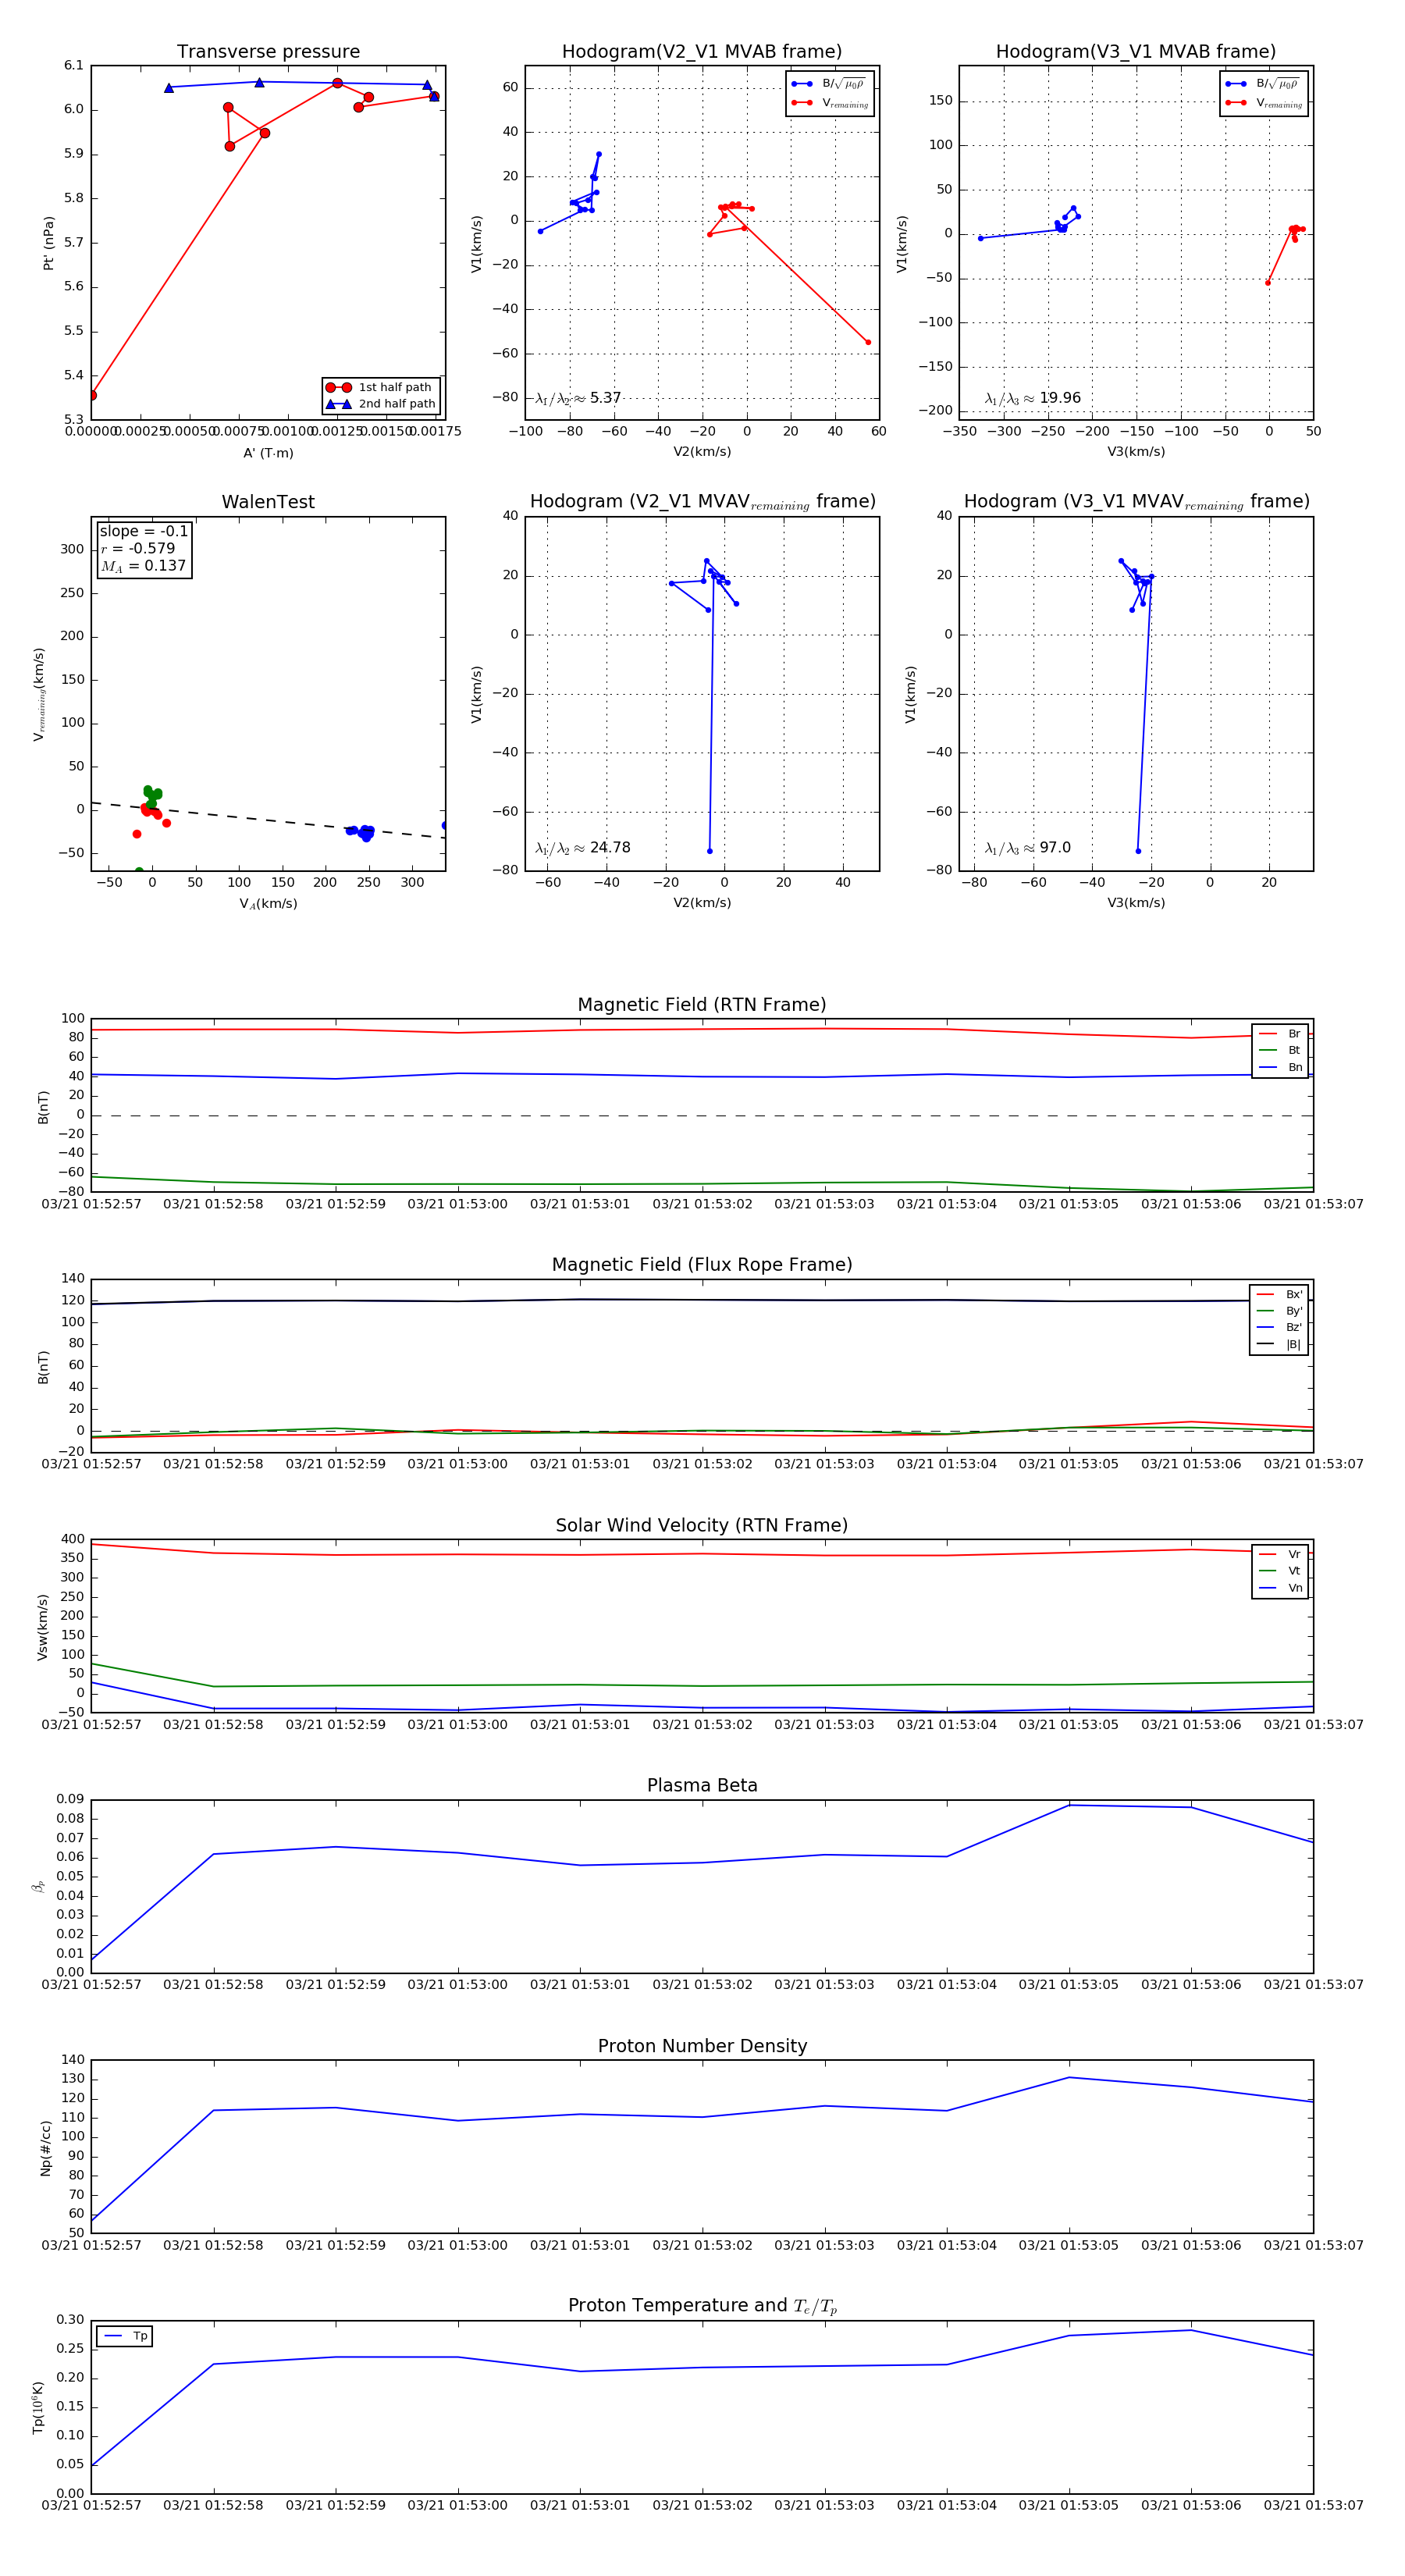Click the "400" tick on Solar Wind Velocity y-axis
Screen dimensions: 1405x2576
pos(73,1539)
